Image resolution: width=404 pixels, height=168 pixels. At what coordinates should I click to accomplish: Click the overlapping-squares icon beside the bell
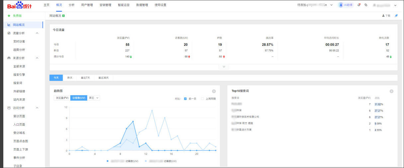coord(366,5)
